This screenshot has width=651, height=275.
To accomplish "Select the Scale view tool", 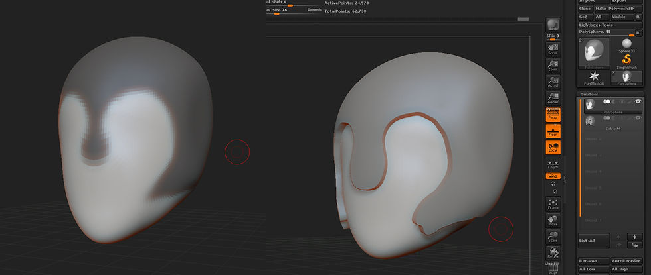I will [553, 237].
